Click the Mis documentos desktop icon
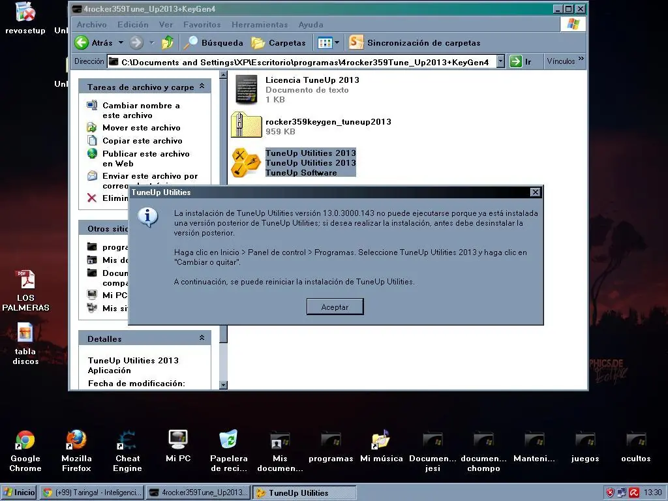Screen dimensions: 668x501 pyautogui.click(x=280, y=451)
